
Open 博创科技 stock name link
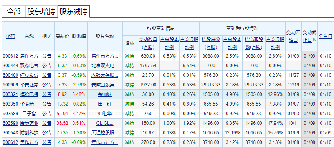pos(30,133)
